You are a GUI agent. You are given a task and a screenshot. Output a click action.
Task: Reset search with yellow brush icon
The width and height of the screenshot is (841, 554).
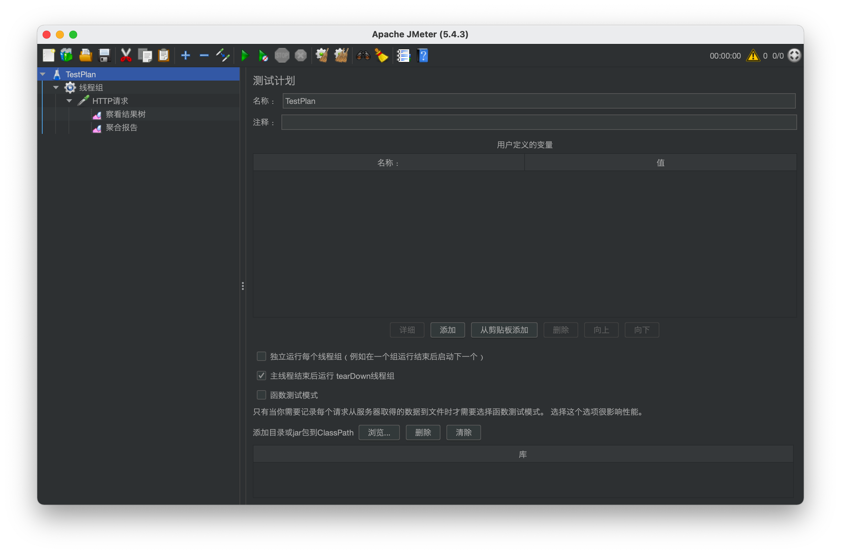(x=382, y=56)
